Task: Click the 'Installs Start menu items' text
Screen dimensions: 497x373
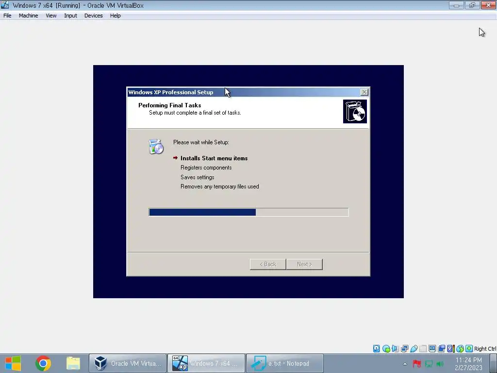Action: click(214, 158)
